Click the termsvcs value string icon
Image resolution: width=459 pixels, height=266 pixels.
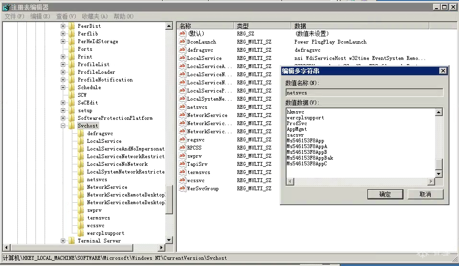(183, 172)
